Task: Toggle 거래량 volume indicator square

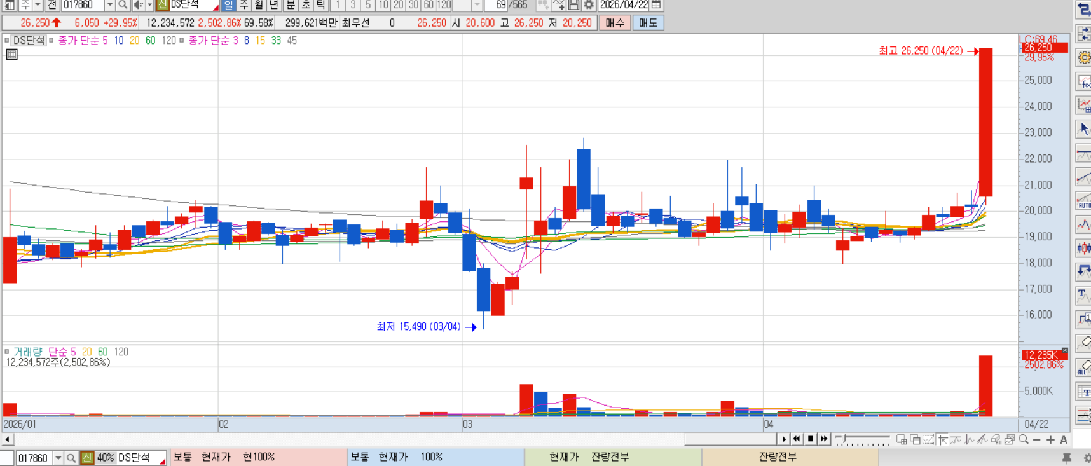Action: click(7, 352)
